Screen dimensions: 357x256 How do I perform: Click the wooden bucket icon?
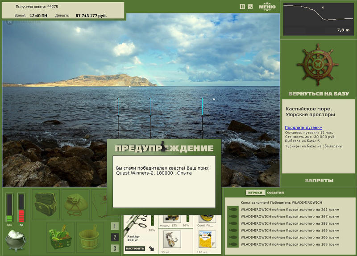[90, 237]
